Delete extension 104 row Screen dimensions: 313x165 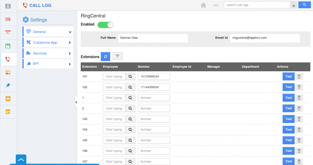coord(299,130)
